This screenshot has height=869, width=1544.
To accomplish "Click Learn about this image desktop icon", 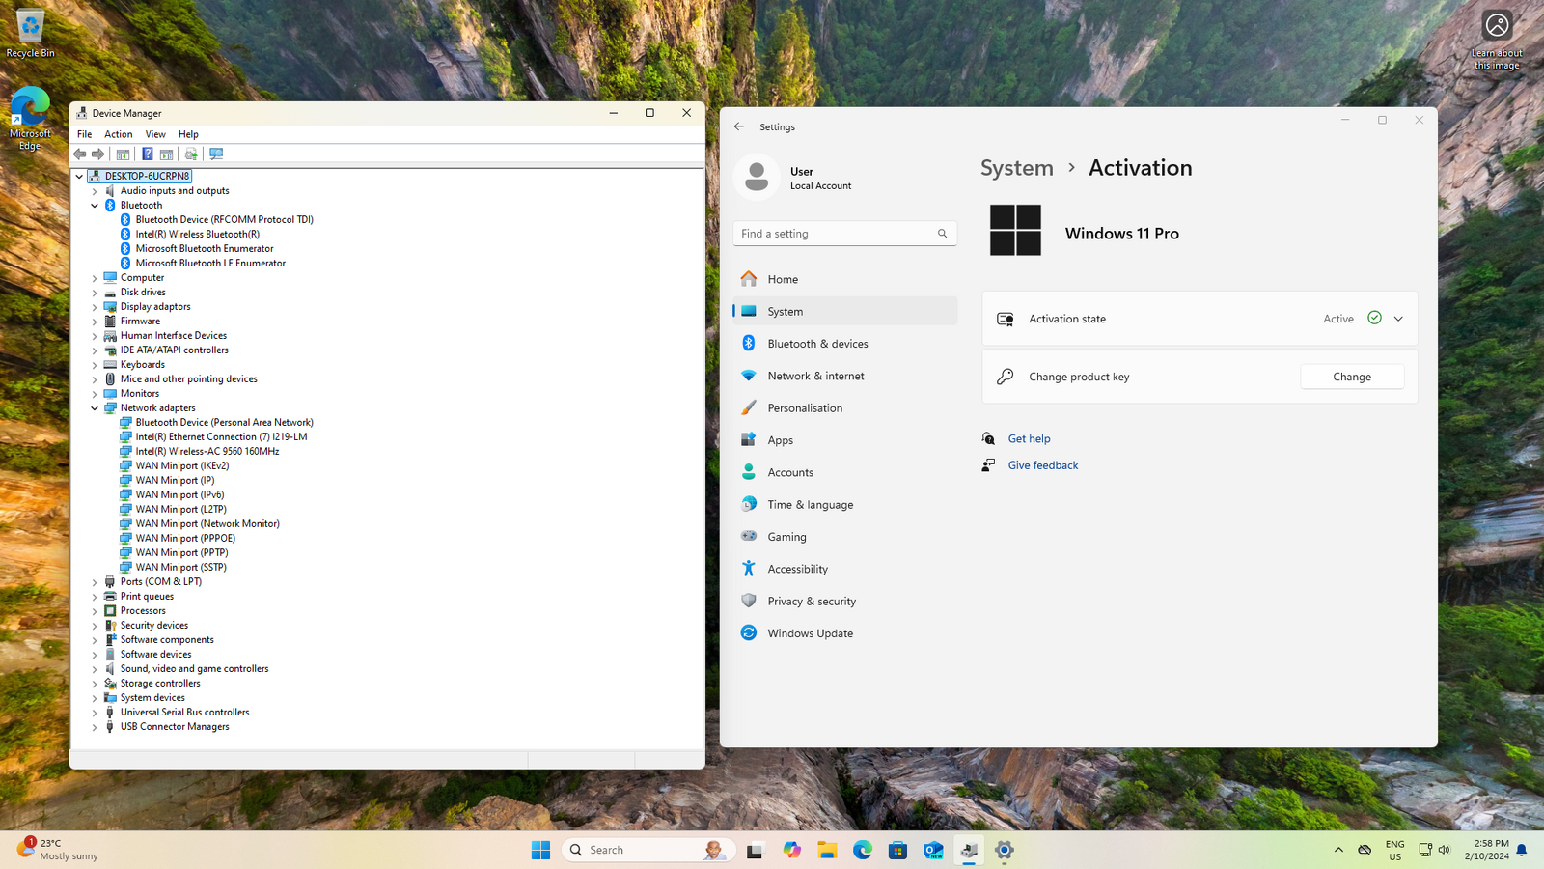I will [1497, 41].
